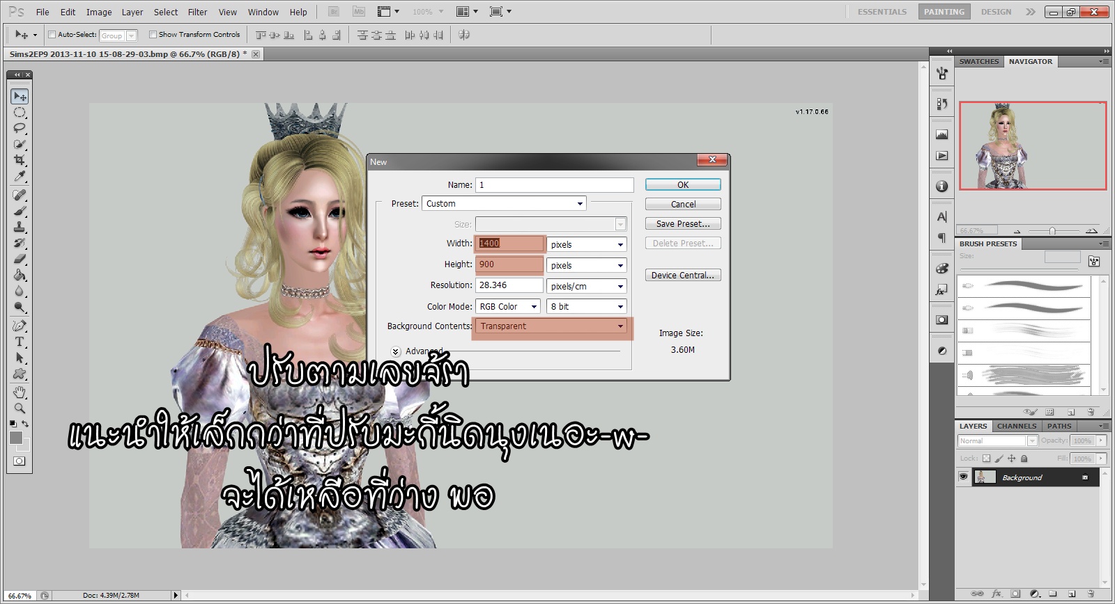Screen dimensions: 1115x604
Task: Open the Color palette panel in the dock
Action: point(942,269)
